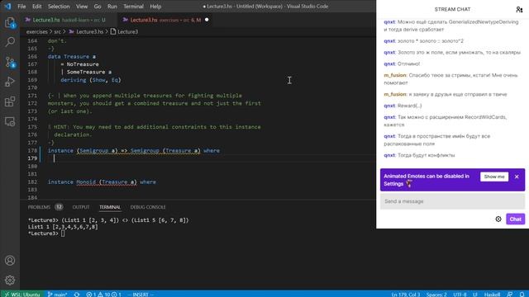
Task: Open the Selection menu
Action: coord(59,7)
